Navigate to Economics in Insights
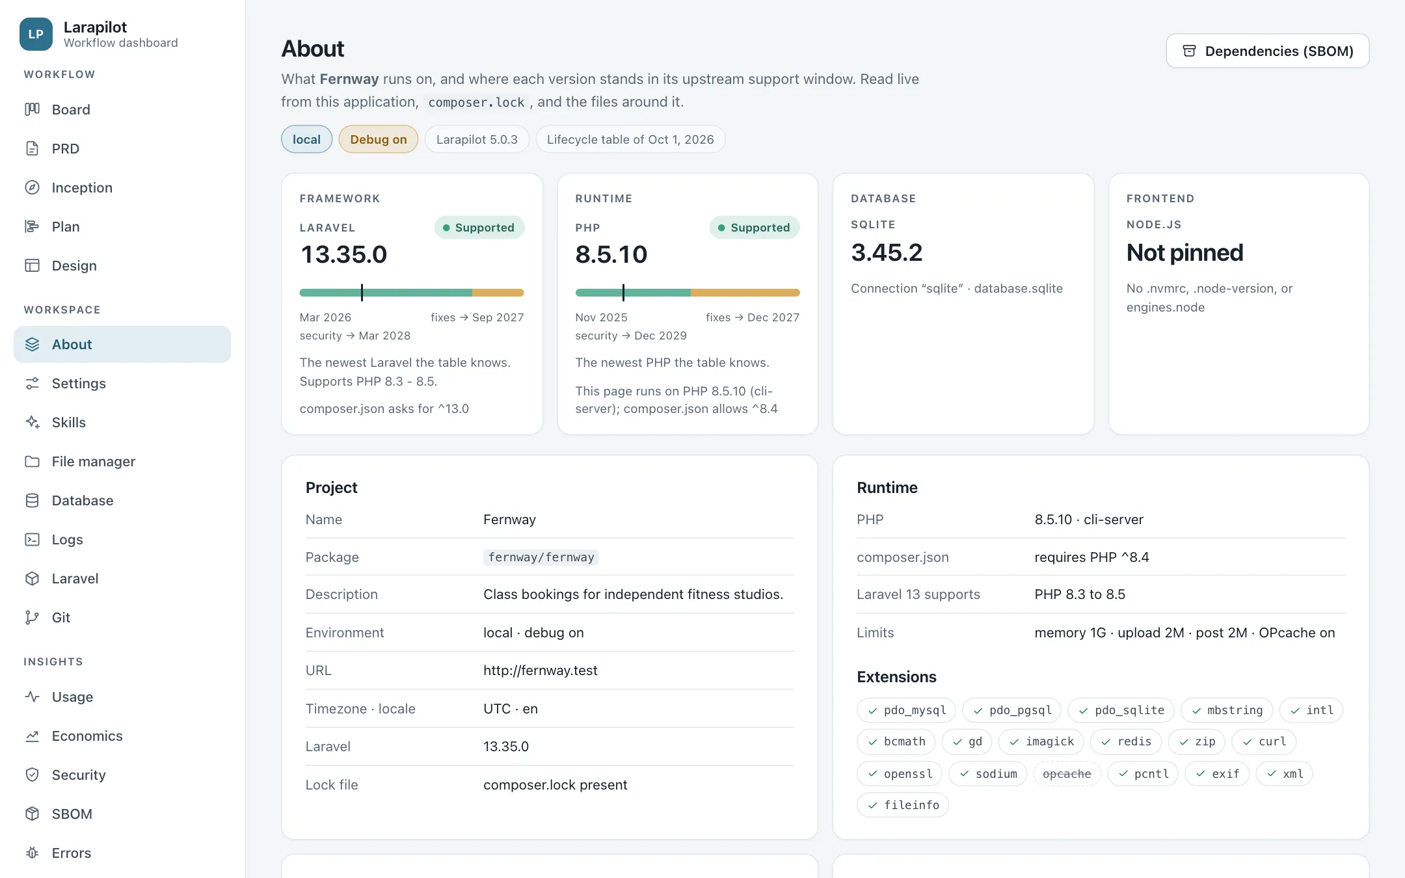 point(122,736)
